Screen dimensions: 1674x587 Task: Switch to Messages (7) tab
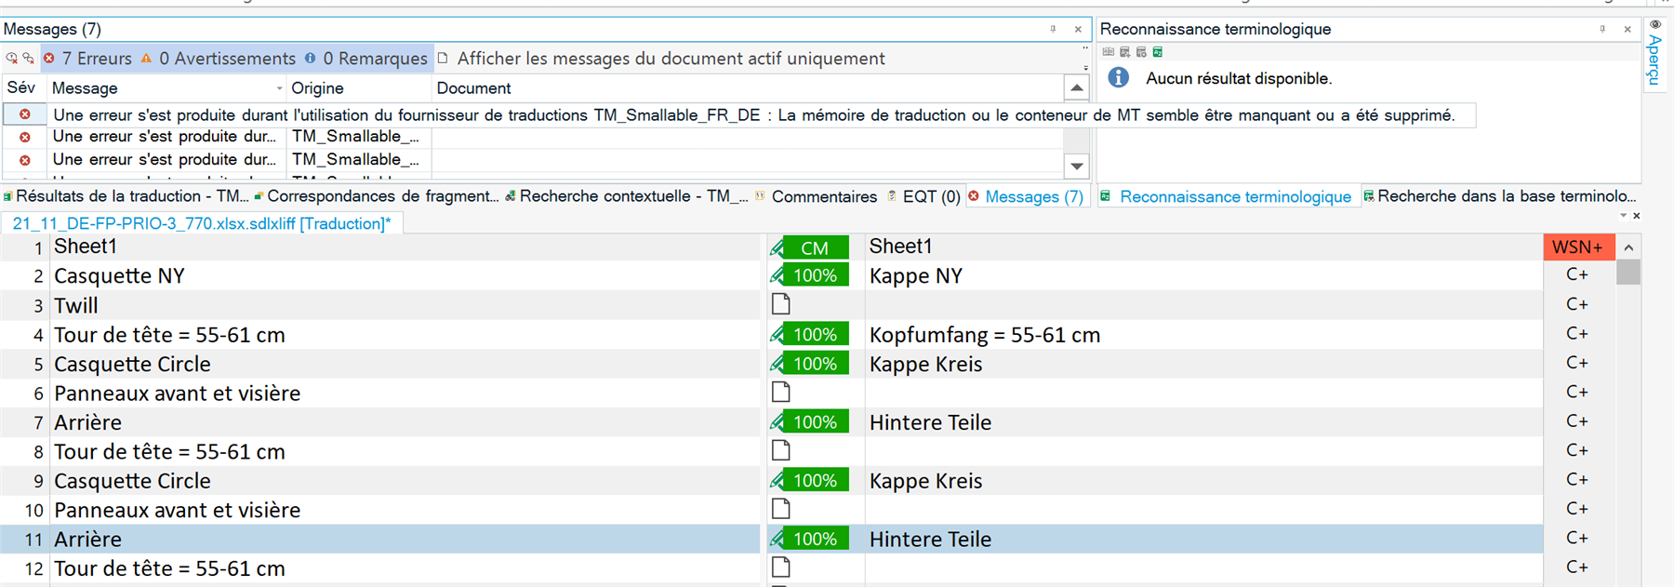pyautogui.click(x=1026, y=196)
